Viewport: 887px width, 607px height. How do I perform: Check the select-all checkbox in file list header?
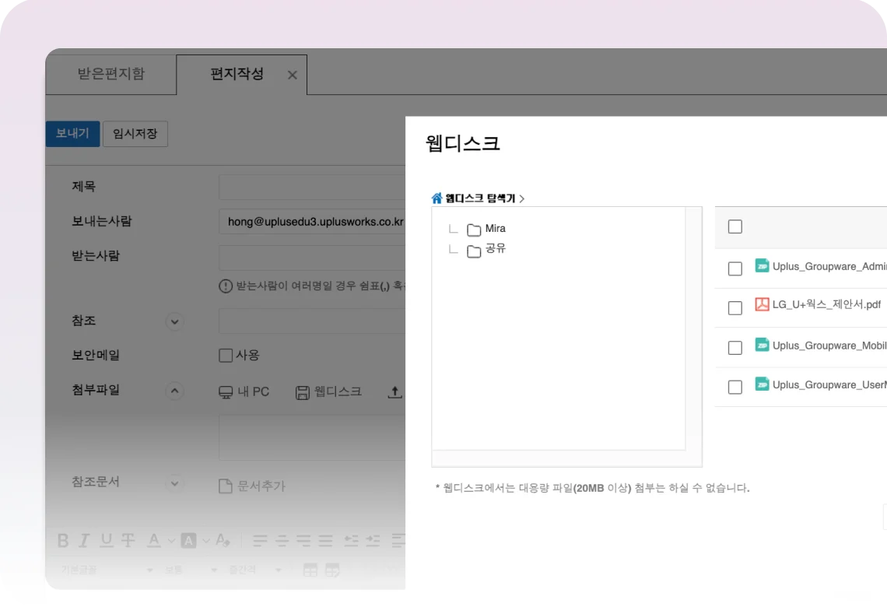tap(734, 226)
